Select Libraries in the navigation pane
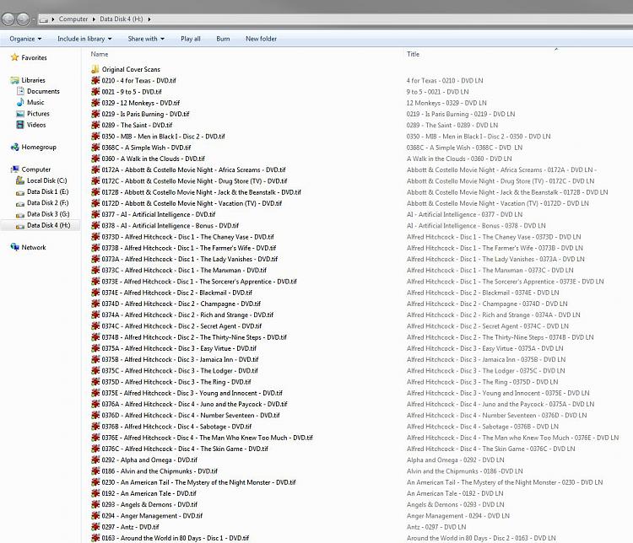This screenshot has height=543, width=633. (x=33, y=80)
